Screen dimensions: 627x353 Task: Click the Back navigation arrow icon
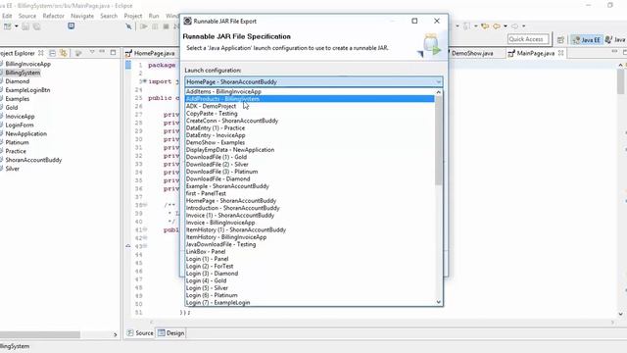click(497, 26)
